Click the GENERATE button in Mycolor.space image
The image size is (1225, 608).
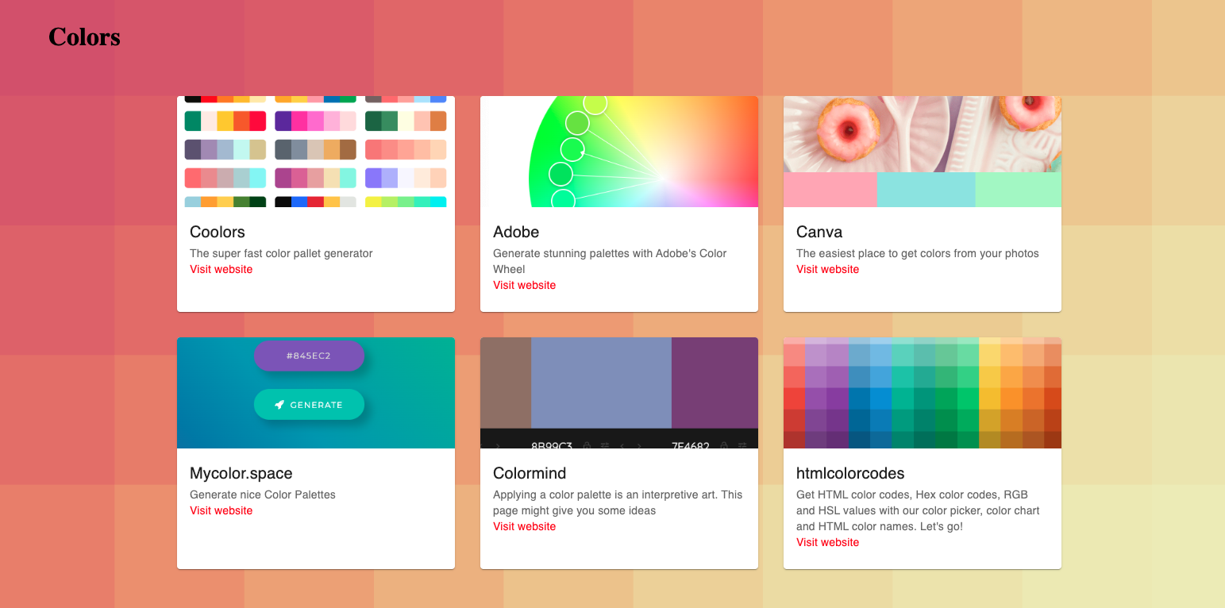(x=309, y=404)
